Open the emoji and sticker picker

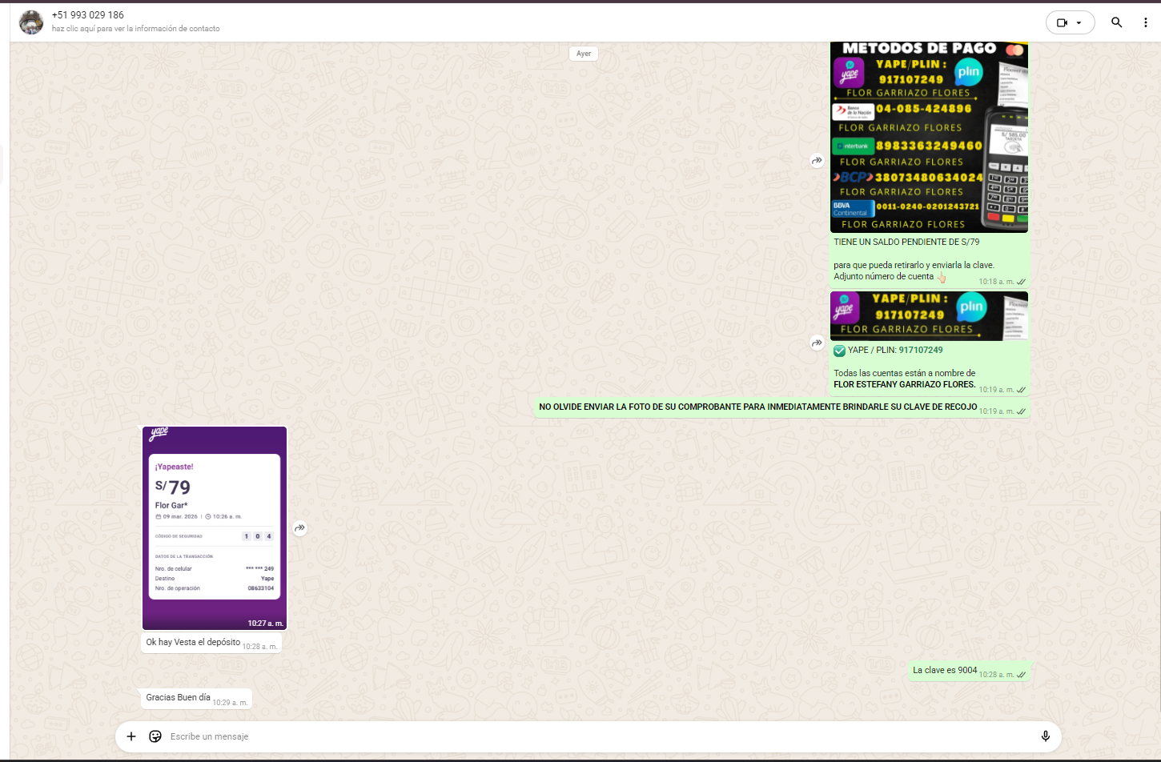pyautogui.click(x=155, y=736)
